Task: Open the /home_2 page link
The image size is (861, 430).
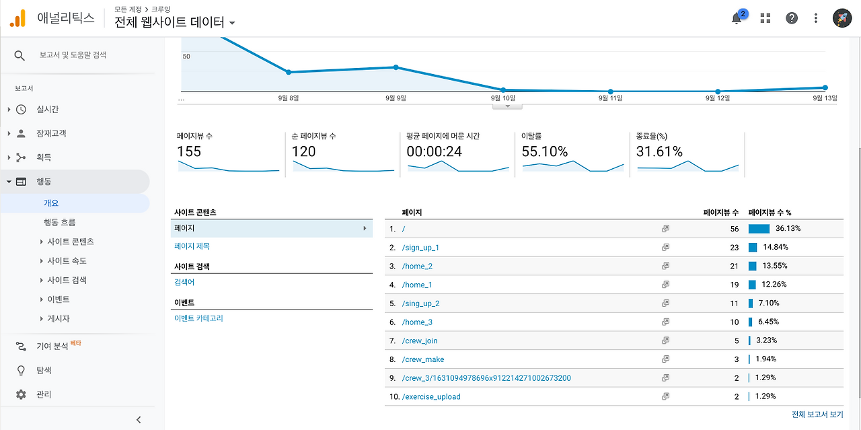Action: pos(417,266)
